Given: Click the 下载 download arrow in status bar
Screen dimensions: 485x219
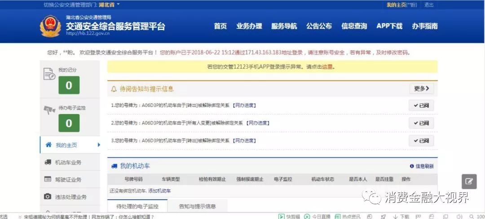Looking at the screenshot, I should [x=396, y=216].
